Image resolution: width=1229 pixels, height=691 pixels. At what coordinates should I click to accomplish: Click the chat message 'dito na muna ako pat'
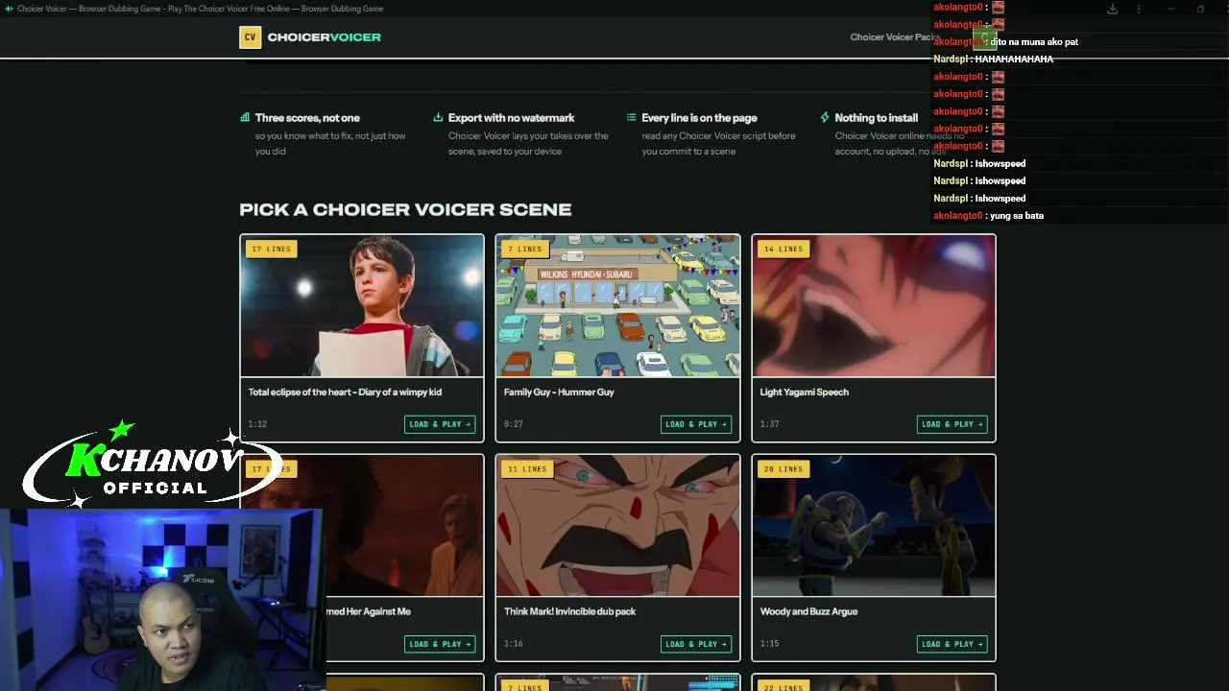[x=1034, y=42]
